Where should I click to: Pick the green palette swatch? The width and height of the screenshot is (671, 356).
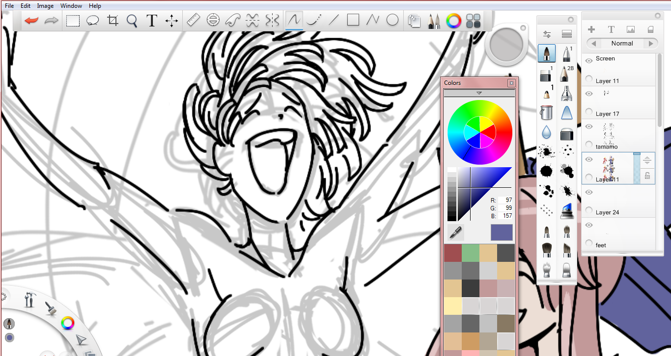[471, 253]
